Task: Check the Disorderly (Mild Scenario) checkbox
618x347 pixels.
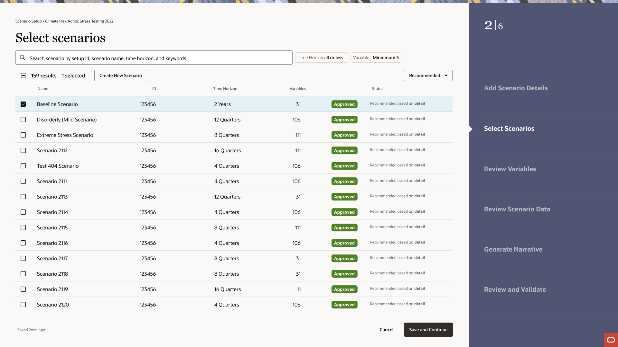Action: pos(23,120)
